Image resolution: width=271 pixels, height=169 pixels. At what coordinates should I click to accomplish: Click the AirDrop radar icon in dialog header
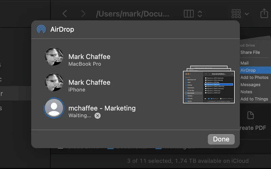pyautogui.click(x=41, y=29)
